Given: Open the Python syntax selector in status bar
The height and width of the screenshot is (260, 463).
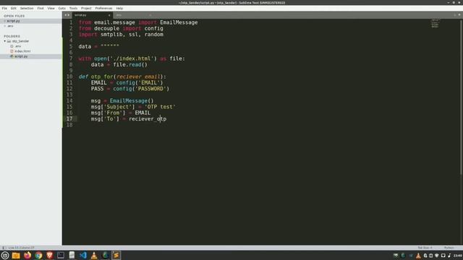Looking at the screenshot, I should (449, 248).
